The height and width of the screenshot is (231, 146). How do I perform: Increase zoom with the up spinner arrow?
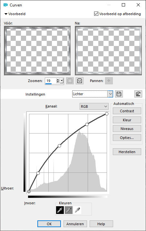tap(58, 80)
